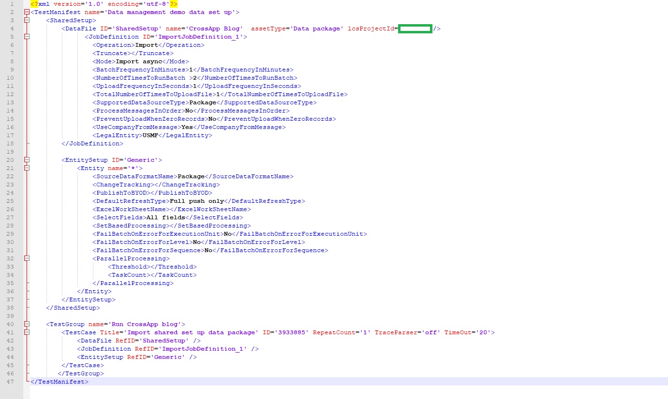Collapse the TestGroup fold on line 40

click(x=27, y=324)
